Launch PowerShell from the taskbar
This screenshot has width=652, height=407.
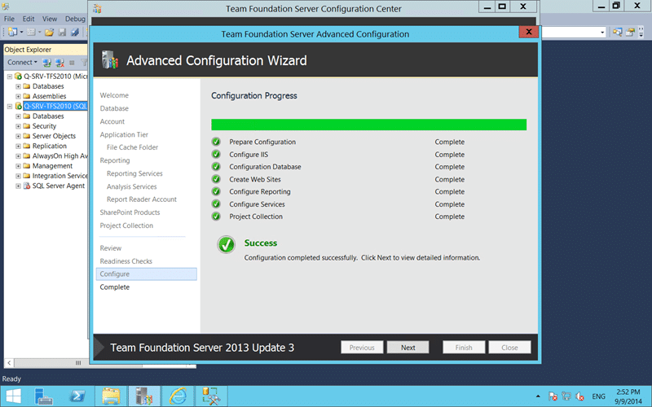[77, 396]
